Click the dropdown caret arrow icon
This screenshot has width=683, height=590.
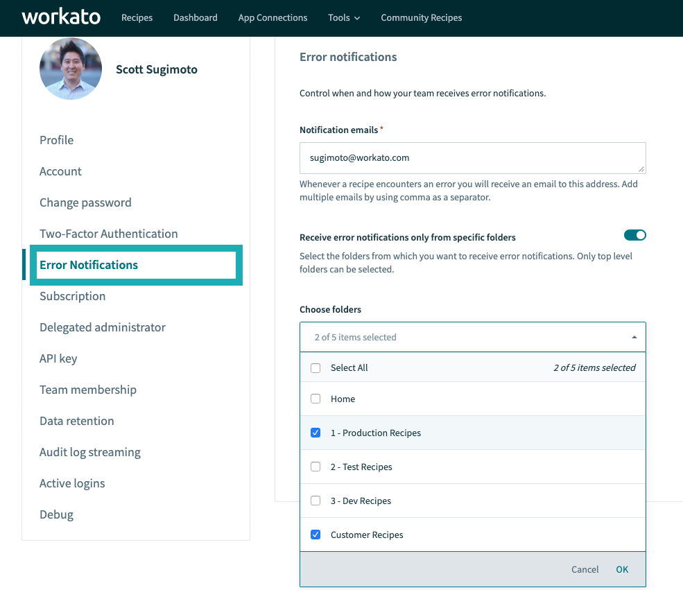coord(634,337)
